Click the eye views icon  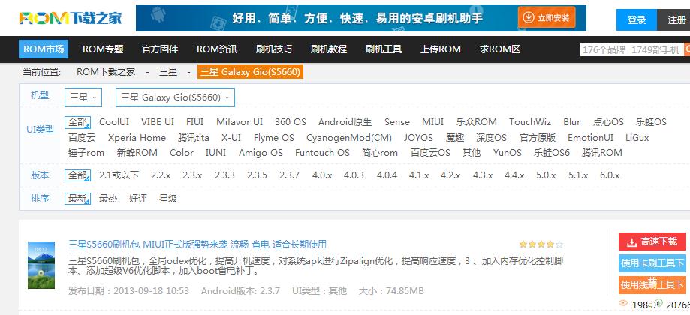[x=622, y=303]
